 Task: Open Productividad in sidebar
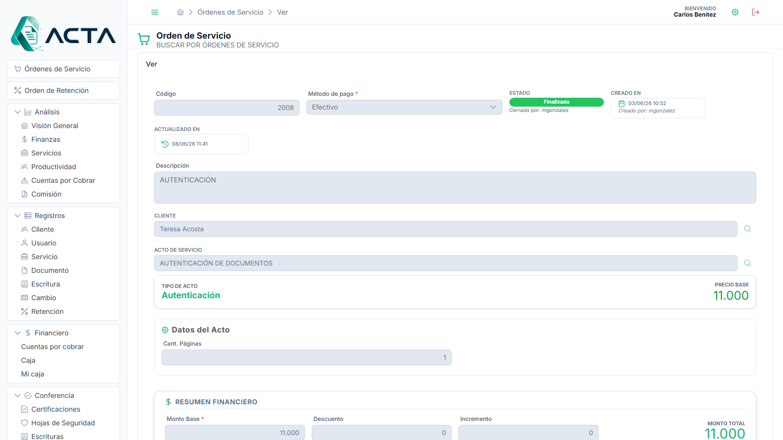53,167
